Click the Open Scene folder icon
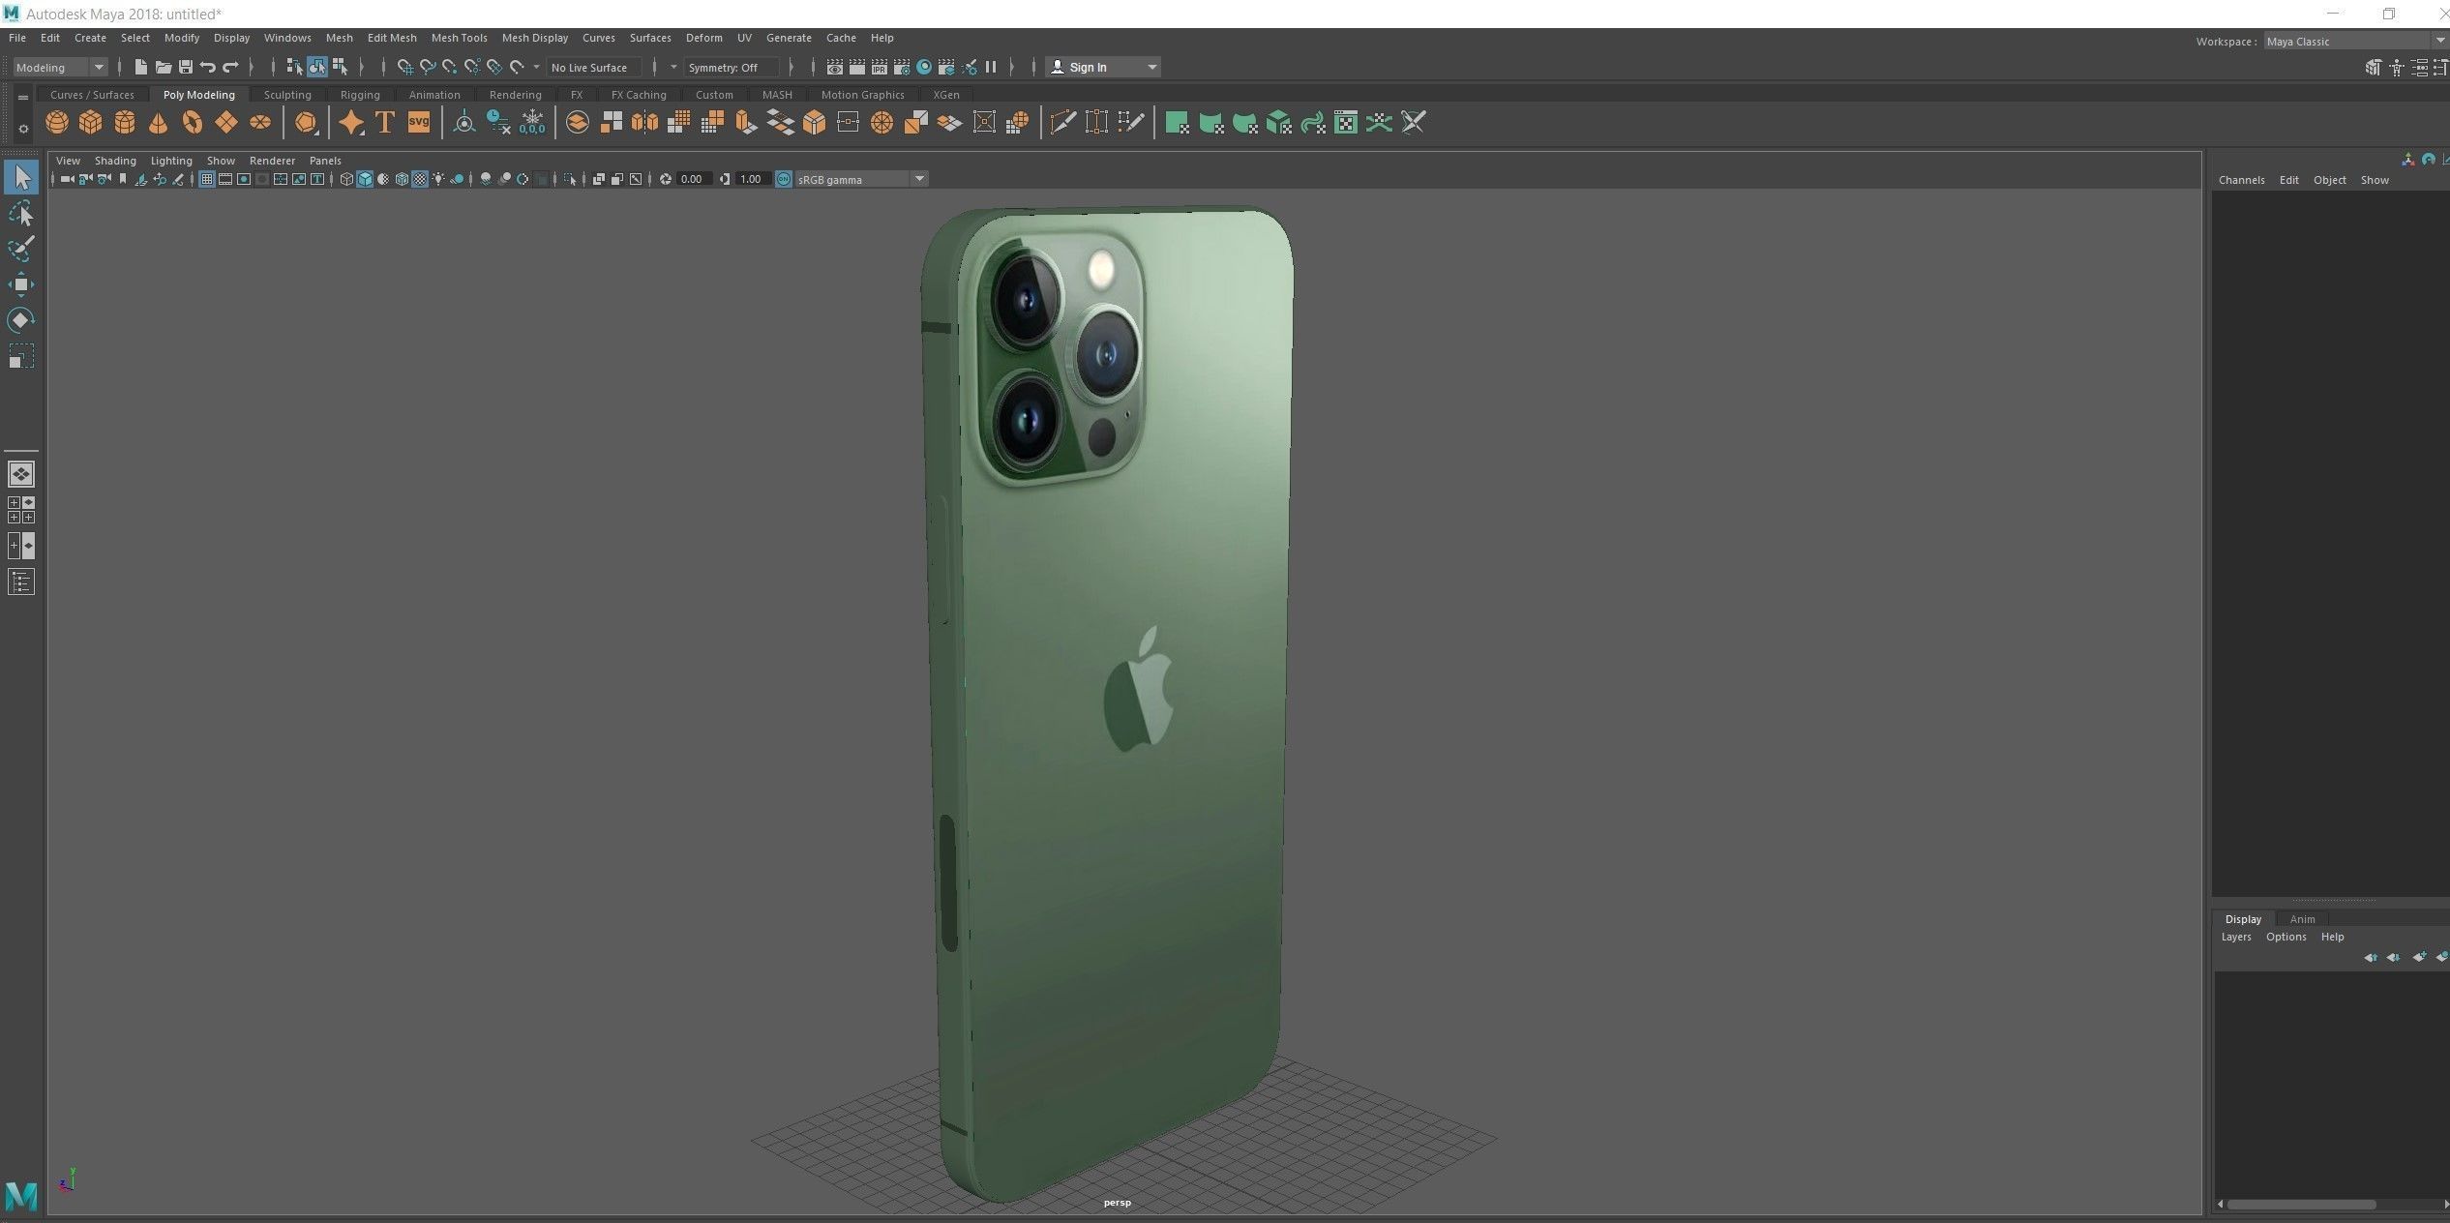 pos(163,67)
